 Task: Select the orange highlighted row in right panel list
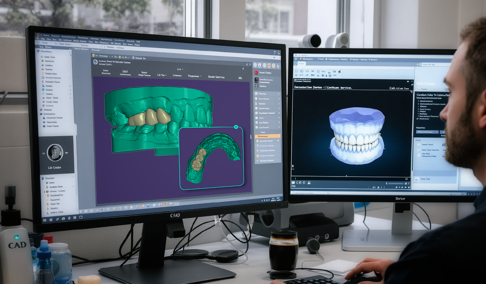point(268,136)
